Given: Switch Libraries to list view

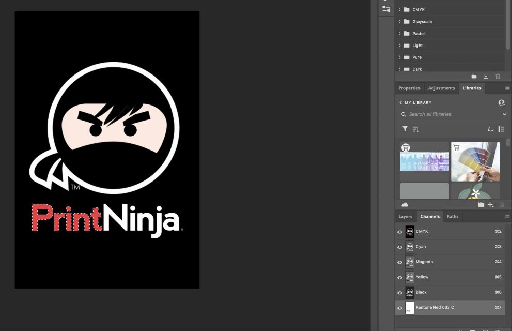Looking at the screenshot, I should [501, 129].
